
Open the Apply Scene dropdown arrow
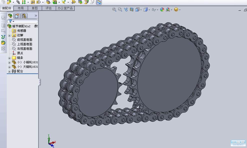tap(171, 10)
